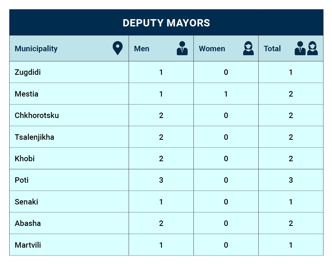This screenshot has width=332, height=265.
Task: Click the woman icon in Total header
Action: coord(313,48)
